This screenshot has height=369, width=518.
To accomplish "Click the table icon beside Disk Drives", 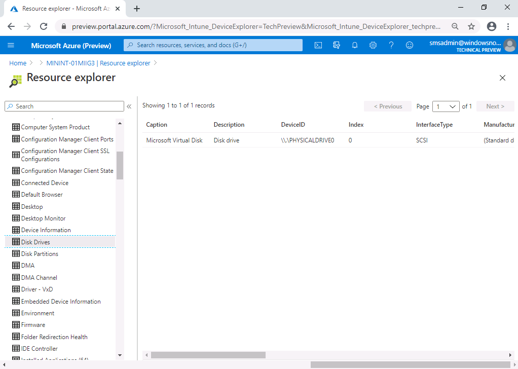I will [x=16, y=241].
